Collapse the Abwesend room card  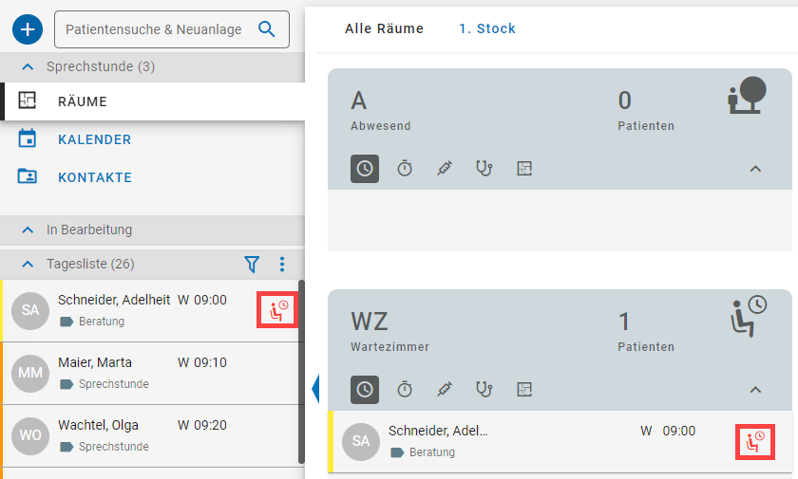755,169
